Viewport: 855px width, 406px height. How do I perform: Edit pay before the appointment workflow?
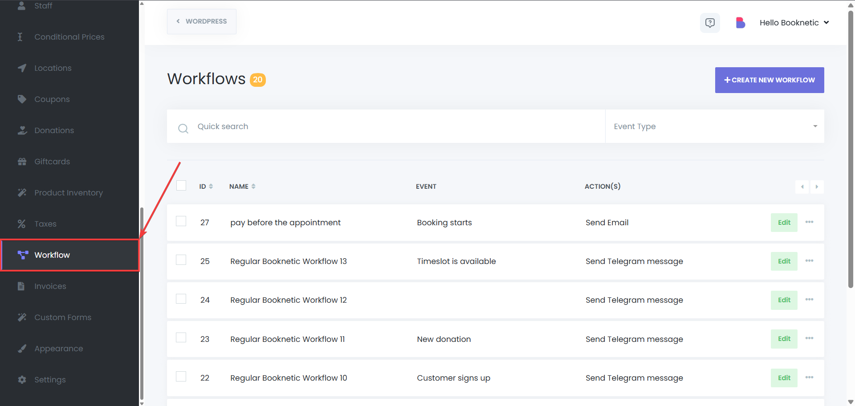784,223
